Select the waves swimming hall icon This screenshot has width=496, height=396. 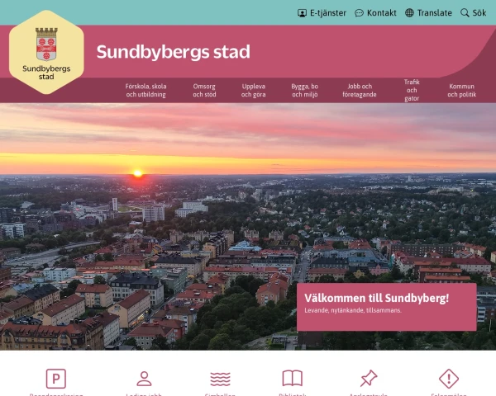(x=220, y=379)
